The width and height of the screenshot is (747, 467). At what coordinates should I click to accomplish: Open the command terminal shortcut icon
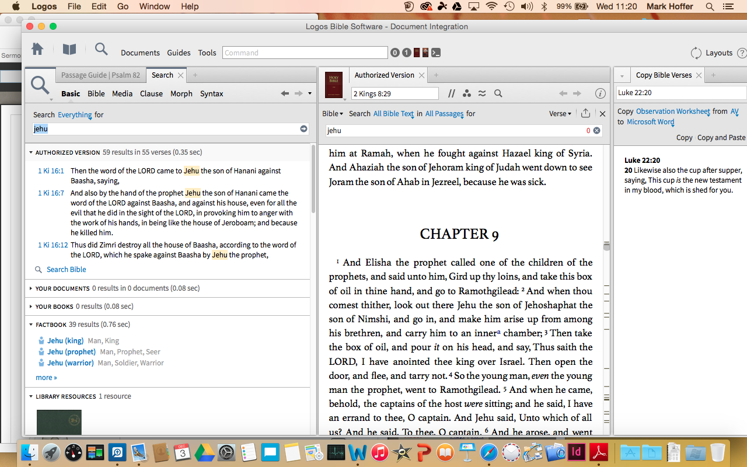(435, 53)
